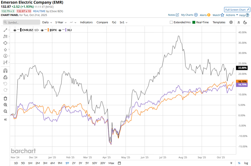
Task: Toggle XLI series visibility eye
Action: point(60,30)
